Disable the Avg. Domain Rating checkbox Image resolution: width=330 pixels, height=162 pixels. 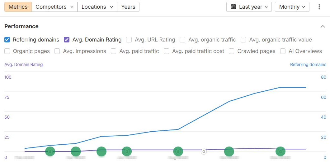click(x=67, y=40)
